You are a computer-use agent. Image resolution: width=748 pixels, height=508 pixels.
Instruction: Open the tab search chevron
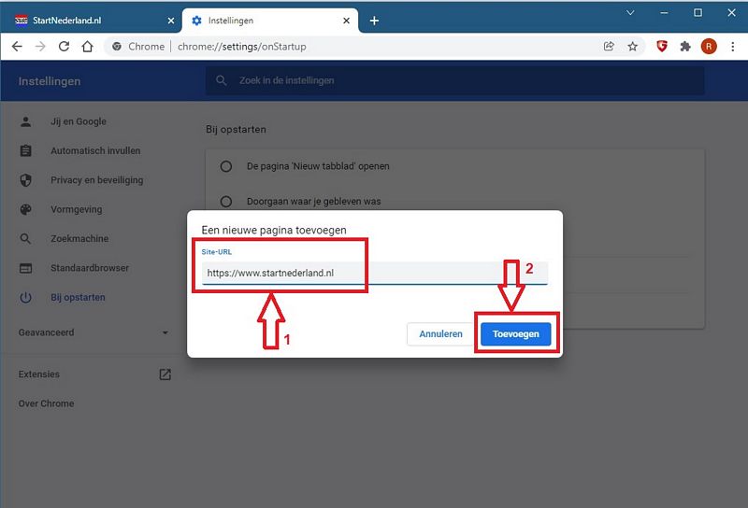pos(630,13)
